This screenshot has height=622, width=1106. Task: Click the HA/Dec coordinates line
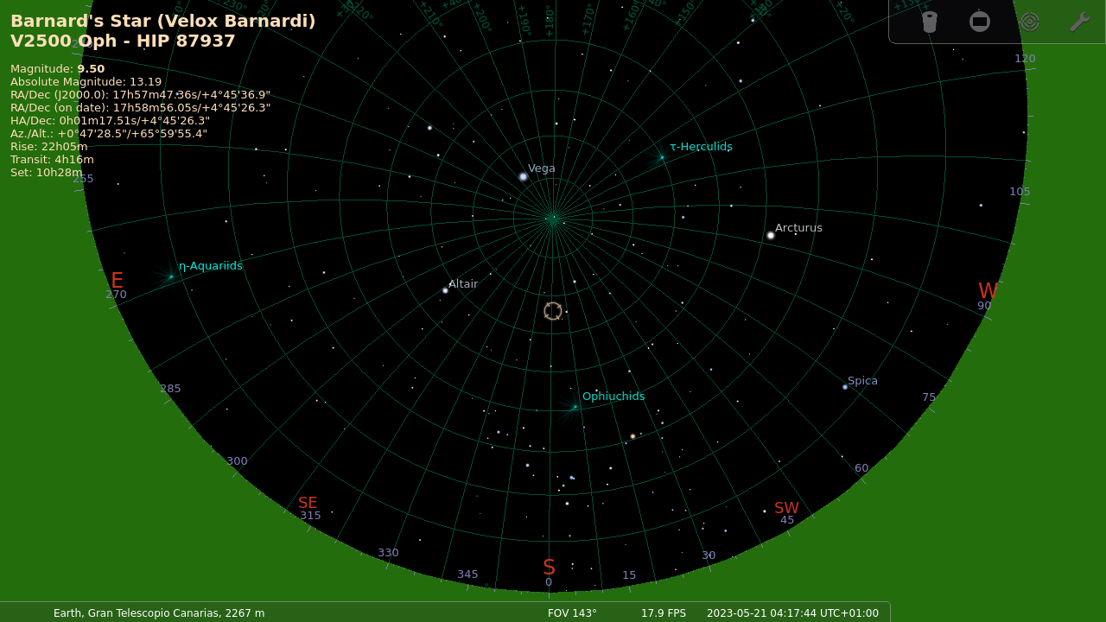[110, 121]
